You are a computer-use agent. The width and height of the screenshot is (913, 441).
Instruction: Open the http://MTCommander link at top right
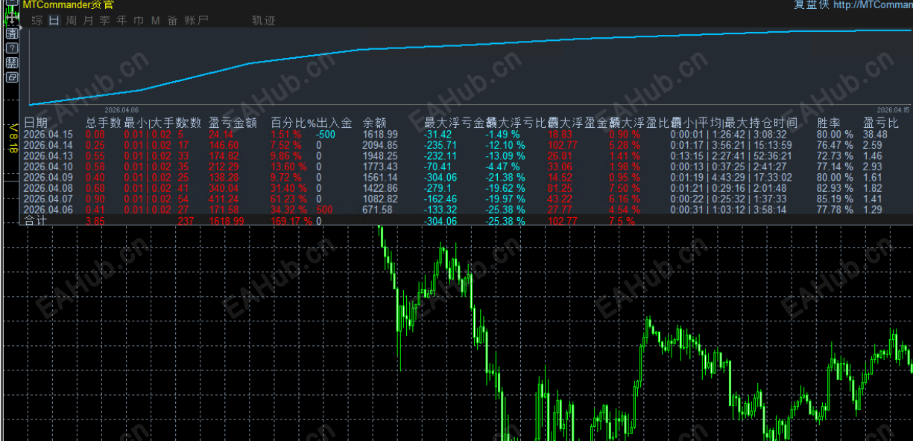pos(873,5)
